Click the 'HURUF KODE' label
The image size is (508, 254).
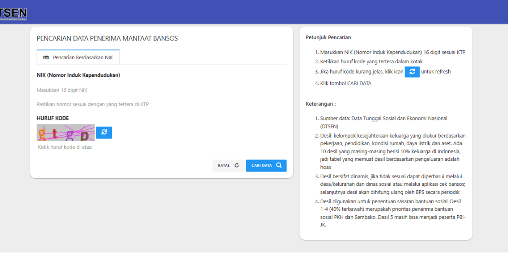pos(53,119)
